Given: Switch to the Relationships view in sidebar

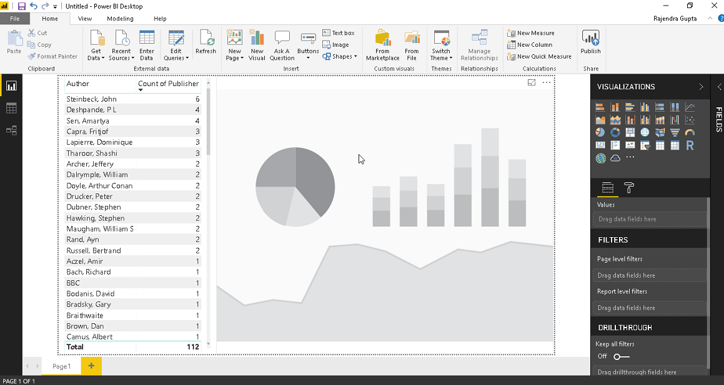Looking at the screenshot, I should pos(11,130).
